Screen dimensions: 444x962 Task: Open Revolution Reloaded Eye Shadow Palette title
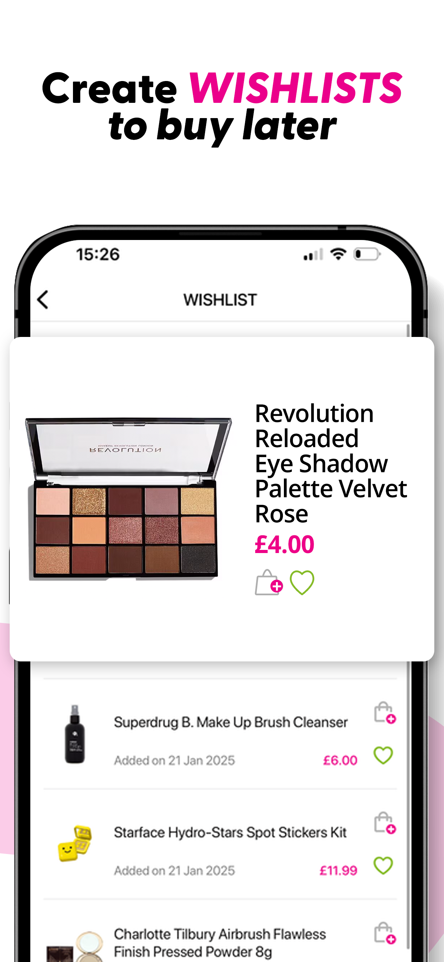point(331,463)
